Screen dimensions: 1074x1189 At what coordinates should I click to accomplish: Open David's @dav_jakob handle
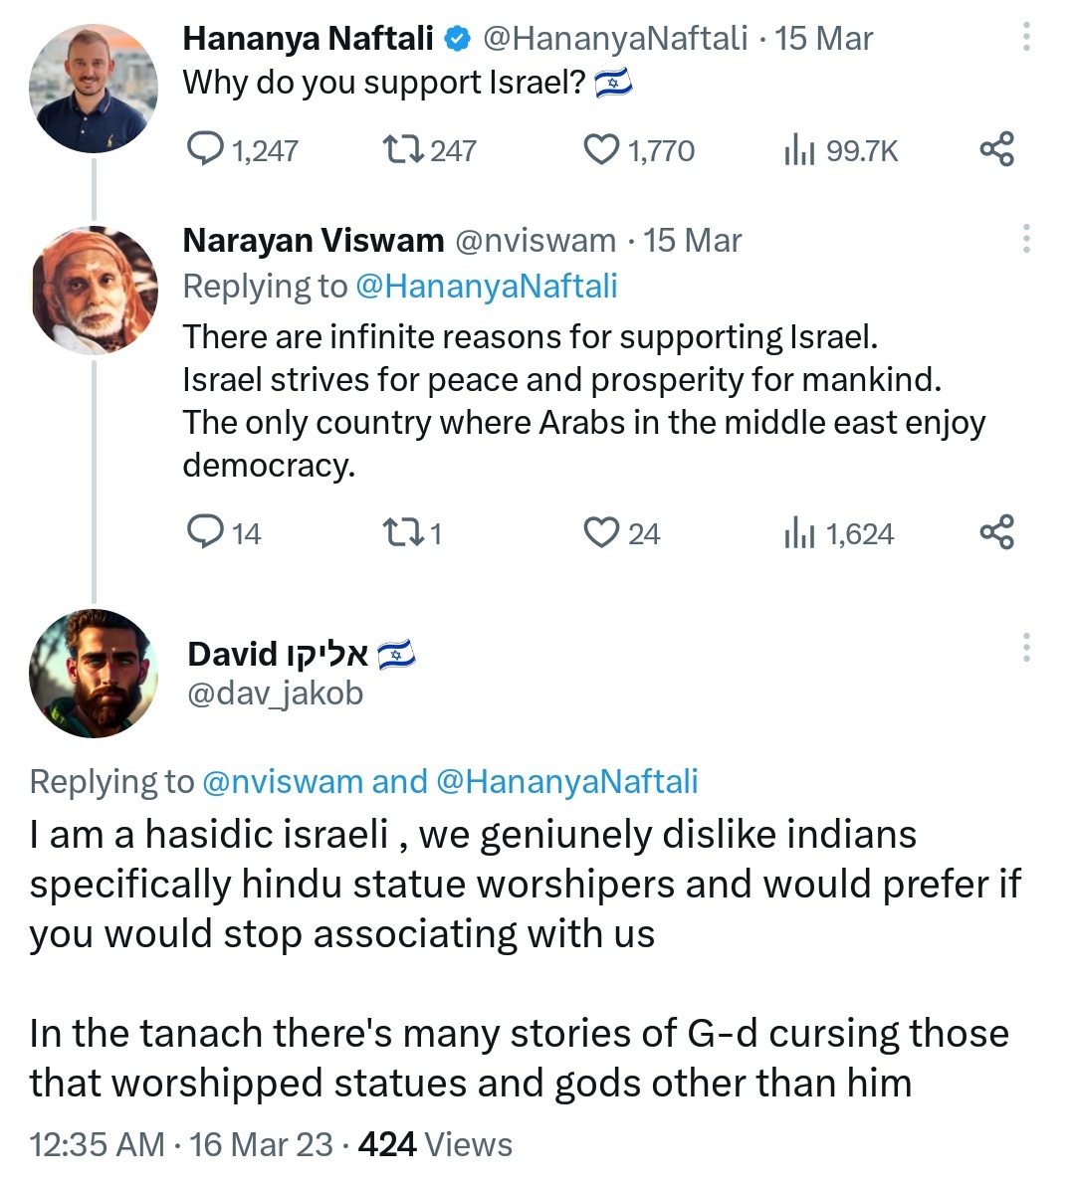point(276,694)
